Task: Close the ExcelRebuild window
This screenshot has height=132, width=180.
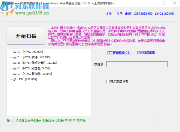Action: click(174, 3)
